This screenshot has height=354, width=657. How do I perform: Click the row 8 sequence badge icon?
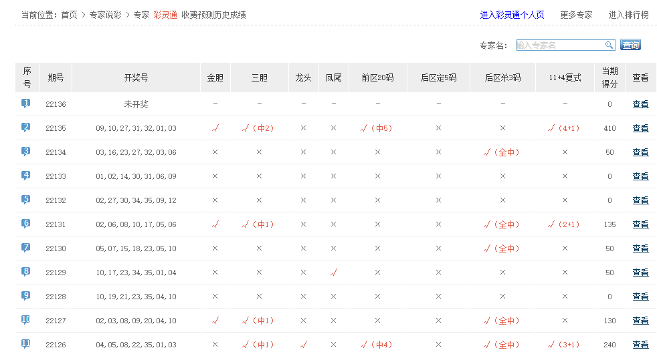26,272
